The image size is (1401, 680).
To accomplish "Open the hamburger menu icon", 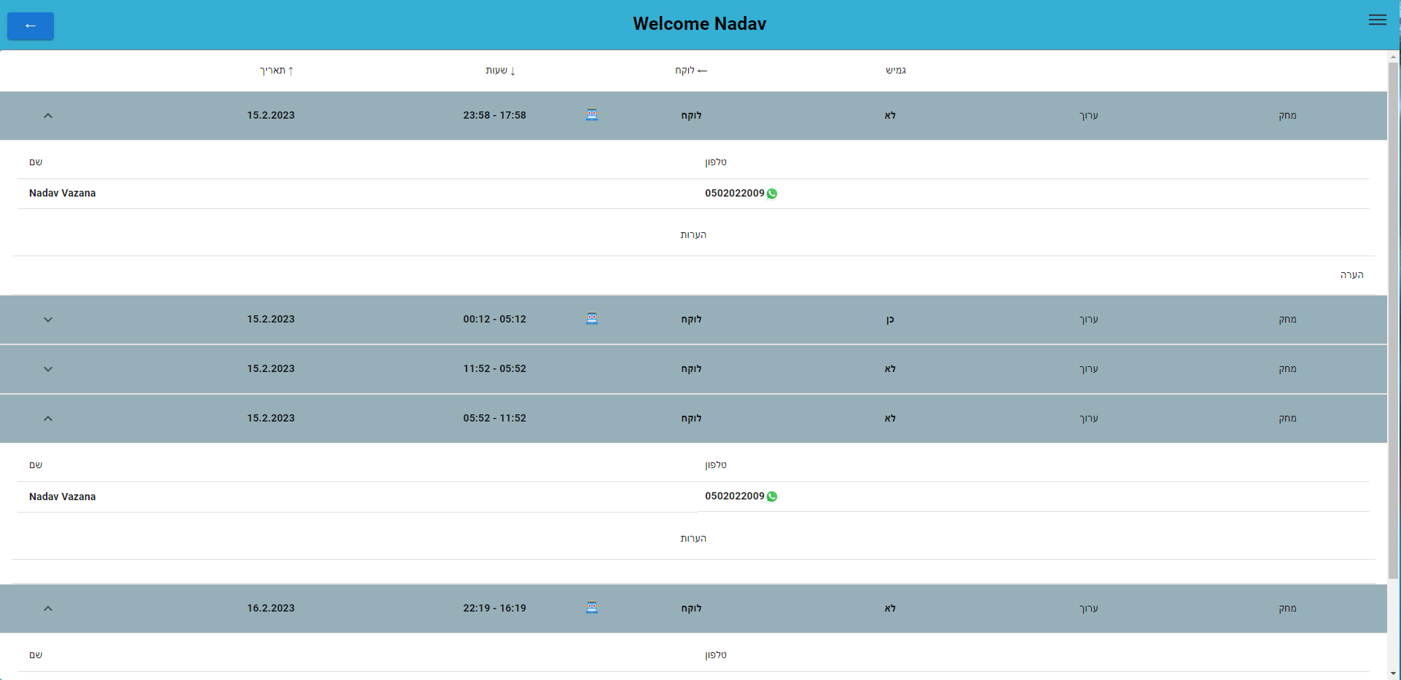I will [x=1377, y=20].
